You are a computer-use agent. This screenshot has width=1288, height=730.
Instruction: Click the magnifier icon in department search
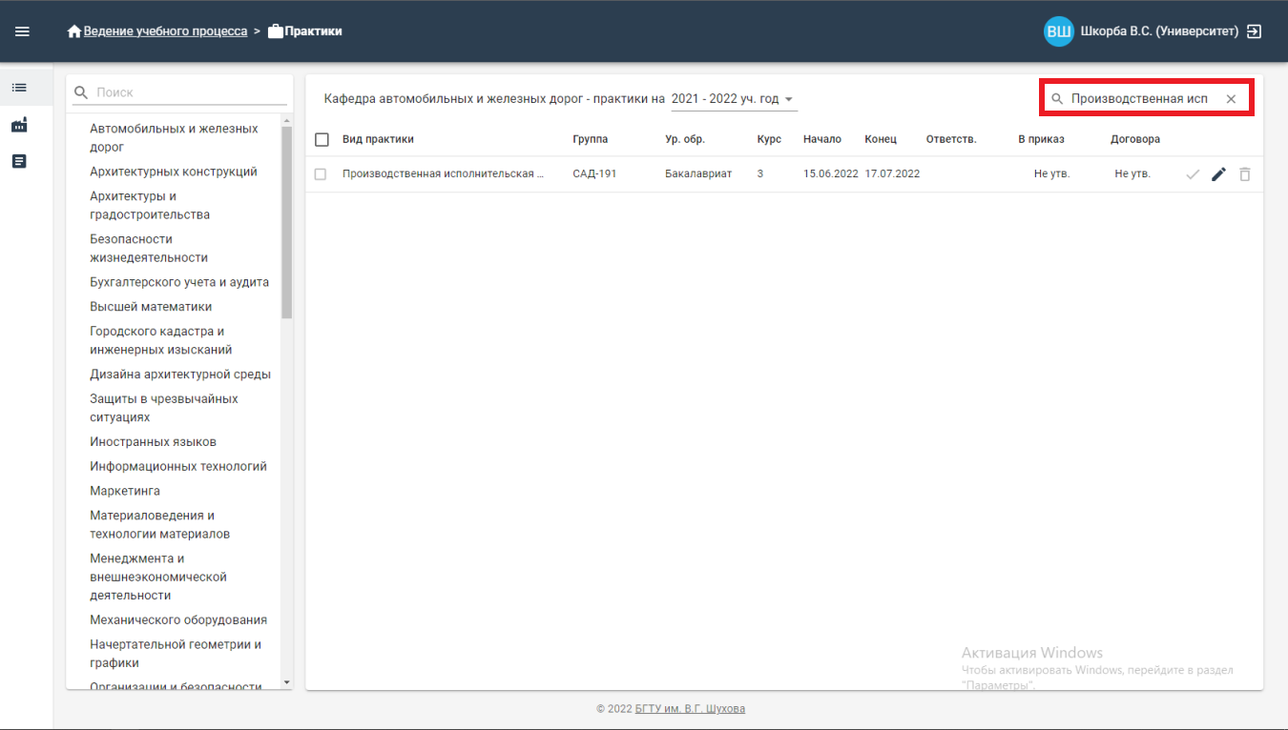(81, 92)
